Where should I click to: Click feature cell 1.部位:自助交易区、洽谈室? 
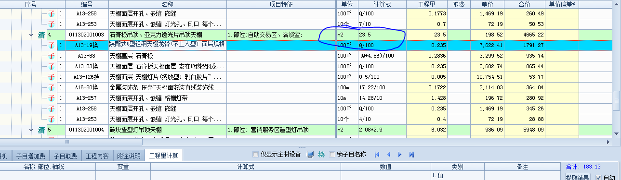280,35
